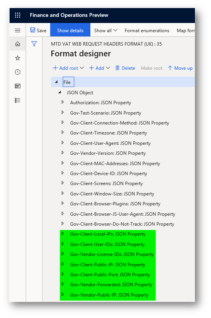Click the Save button
Viewport: 211px width, 318px height.
click(38, 30)
